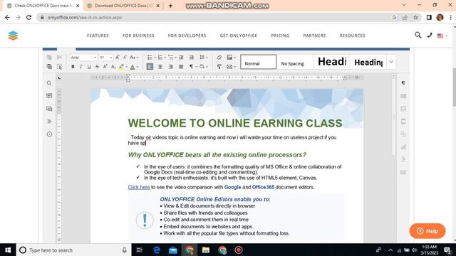Open the Search panel in left sidebar
The image size is (456, 256).
coord(49,83)
